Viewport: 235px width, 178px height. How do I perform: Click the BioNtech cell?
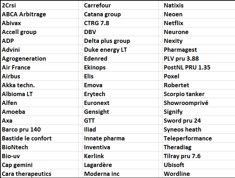pos(40,147)
